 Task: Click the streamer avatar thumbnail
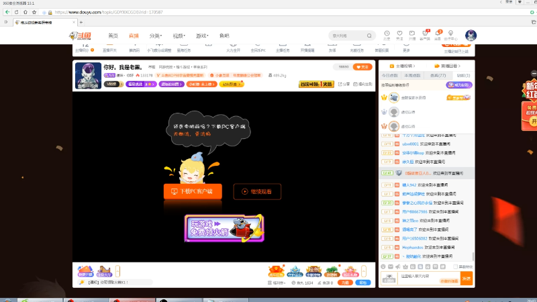(x=88, y=75)
